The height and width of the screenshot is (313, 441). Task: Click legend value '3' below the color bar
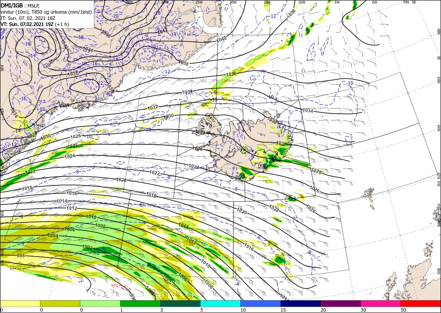161,310
